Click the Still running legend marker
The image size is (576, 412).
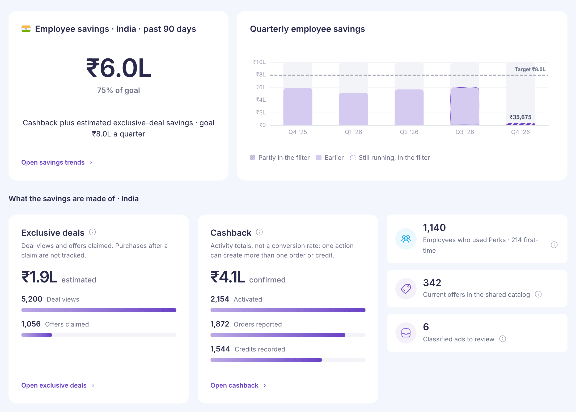[x=353, y=158]
